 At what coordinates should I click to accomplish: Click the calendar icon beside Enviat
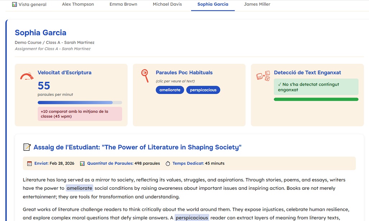pos(29,163)
